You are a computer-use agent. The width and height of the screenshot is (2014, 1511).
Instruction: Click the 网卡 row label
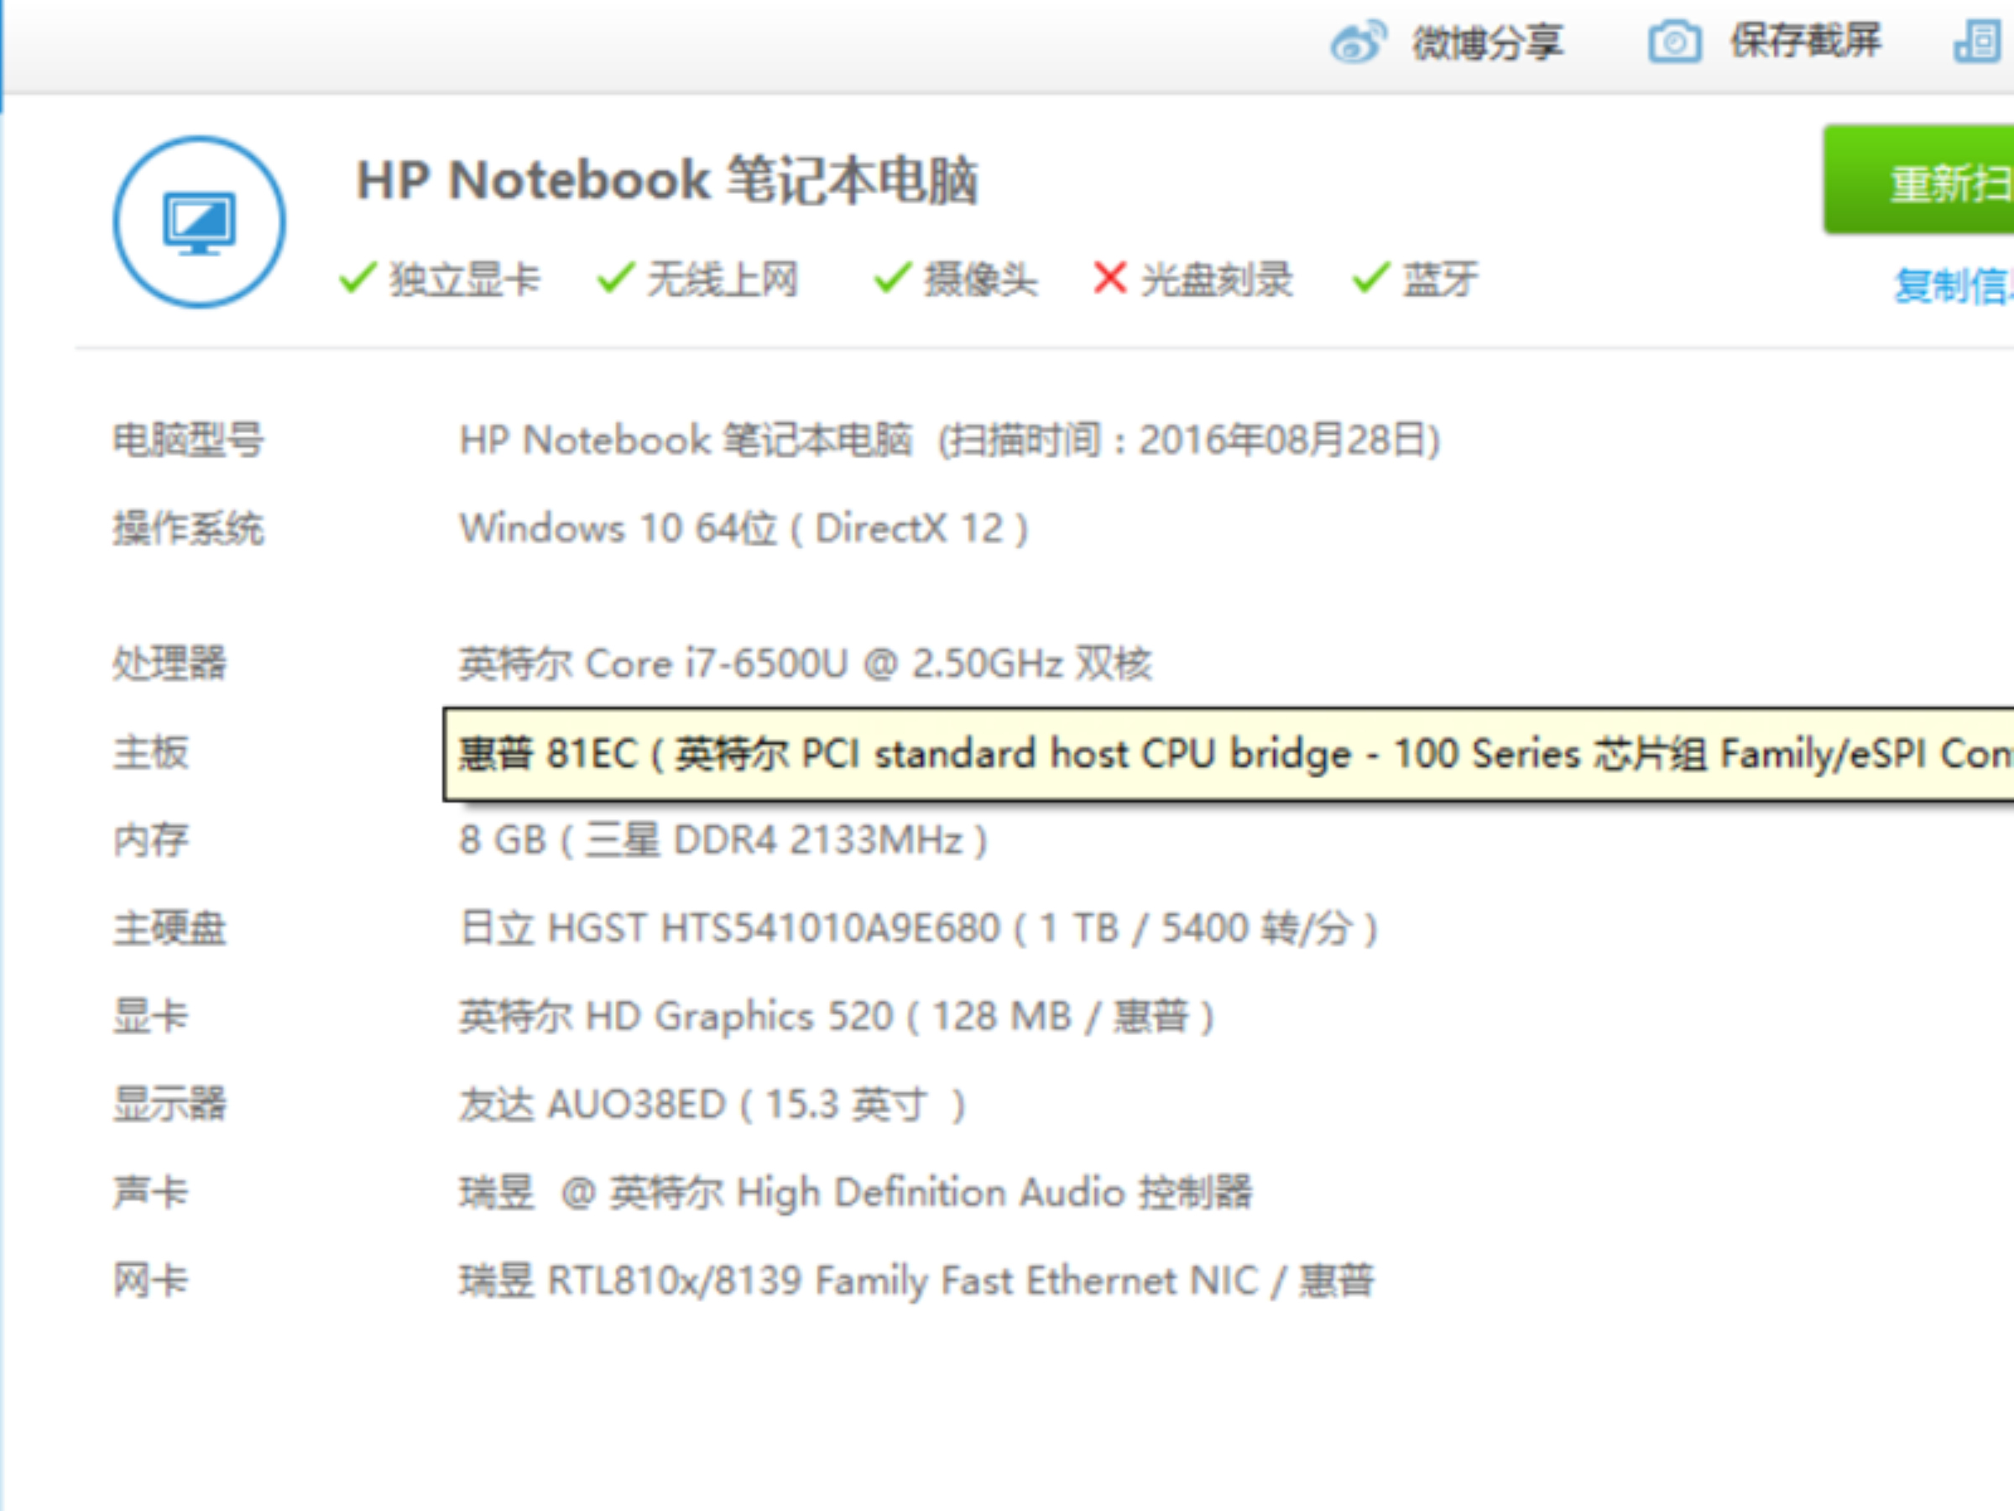click(x=150, y=1280)
